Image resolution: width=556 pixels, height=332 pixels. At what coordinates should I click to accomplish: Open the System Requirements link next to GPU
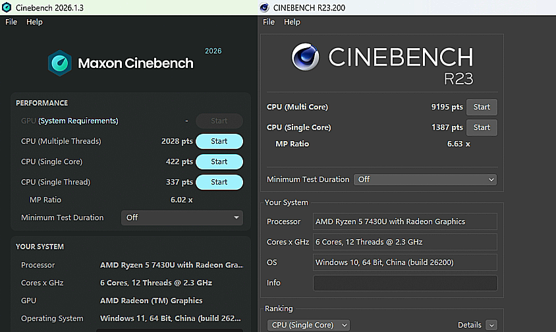[x=78, y=121]
